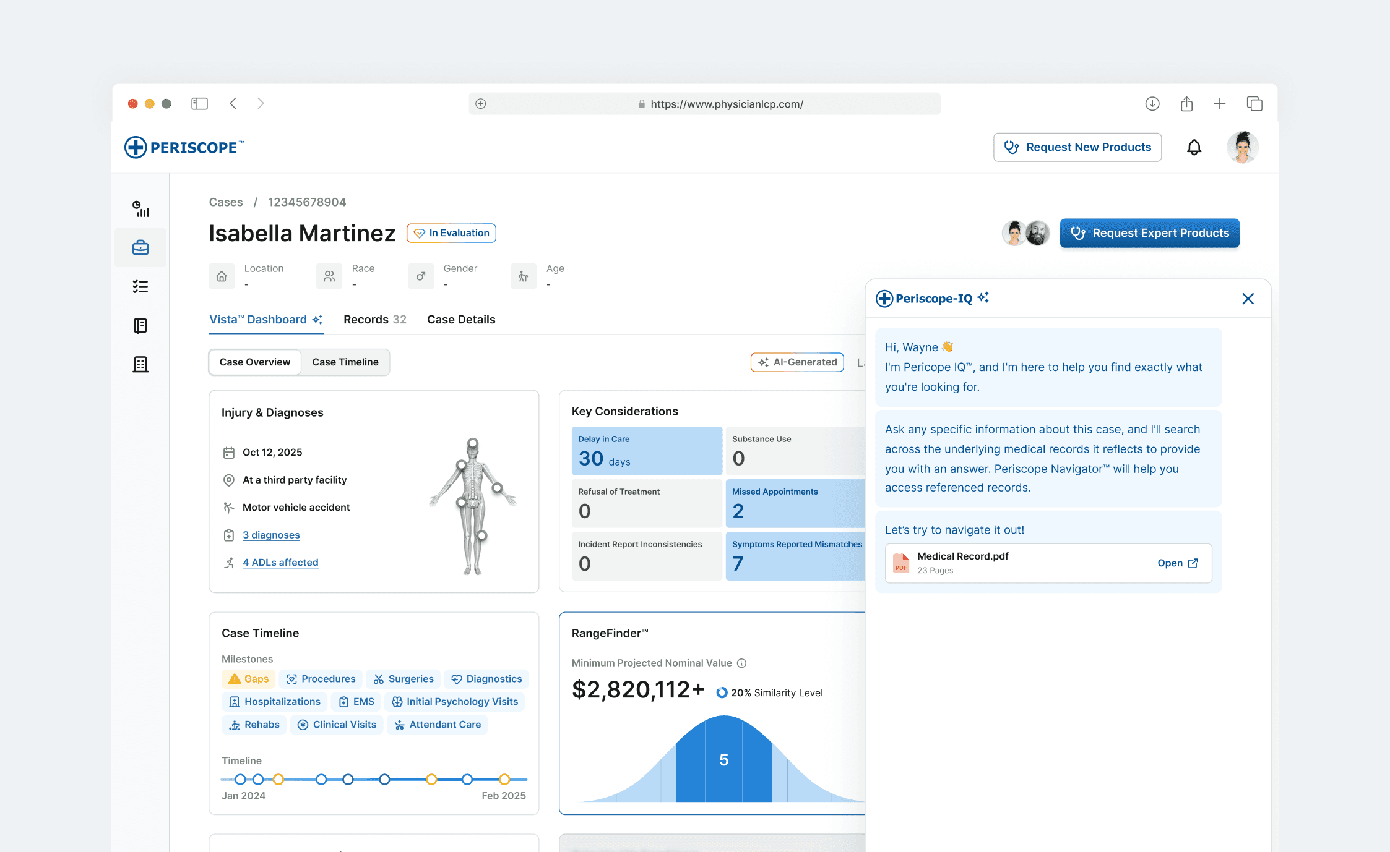The height and width of the screenshot is (852, 1390).
Task: Select the briefcase Cases sidebar icon
Action: 140,248
